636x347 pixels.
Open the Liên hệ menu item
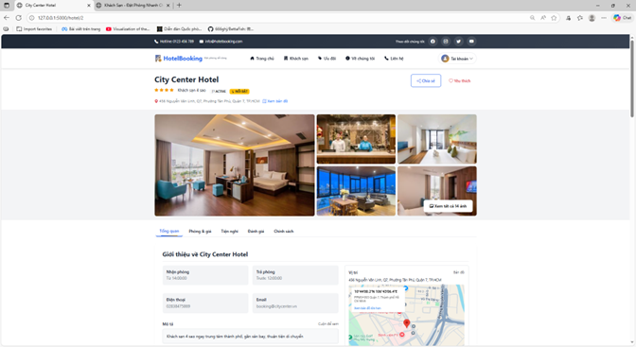point(394,59)
